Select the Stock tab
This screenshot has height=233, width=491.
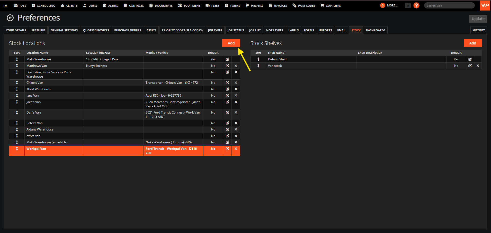click(x=356, y=30)
